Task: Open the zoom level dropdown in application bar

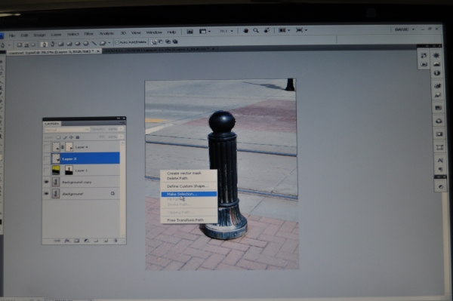Action: point(226,31)
